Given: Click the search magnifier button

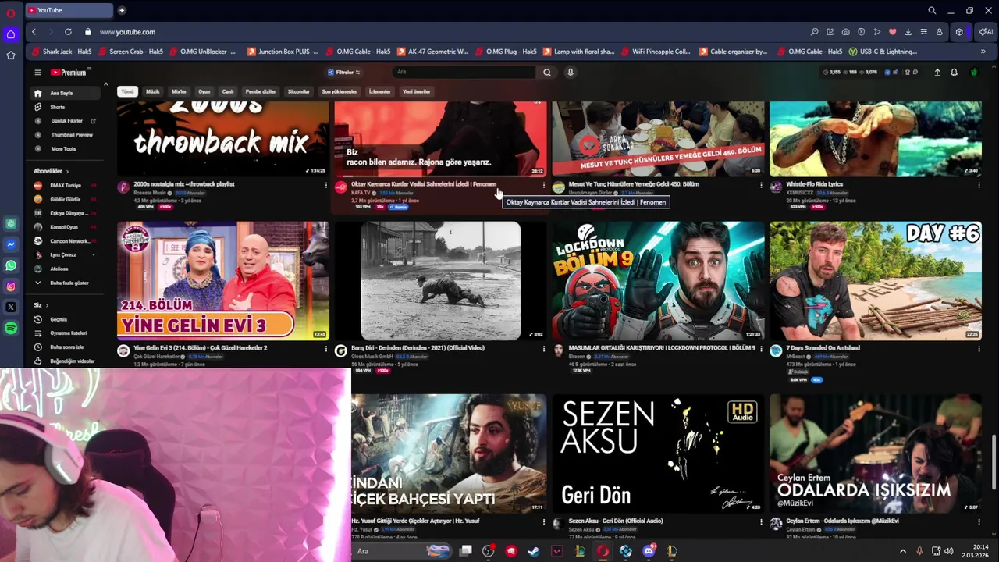Looking at the screenshot, I should [x=547, y=73].
